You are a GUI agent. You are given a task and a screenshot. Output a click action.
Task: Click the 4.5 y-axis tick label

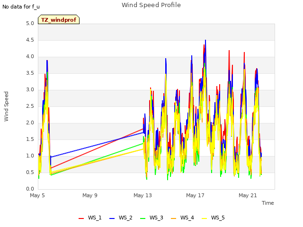[x=30, y=40]
